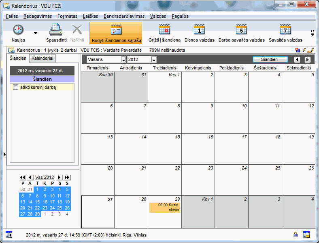This screenshot has height=243, width=319.
Task: Expand the hidden toolbar overflow chevron
Action: (312, 33)
